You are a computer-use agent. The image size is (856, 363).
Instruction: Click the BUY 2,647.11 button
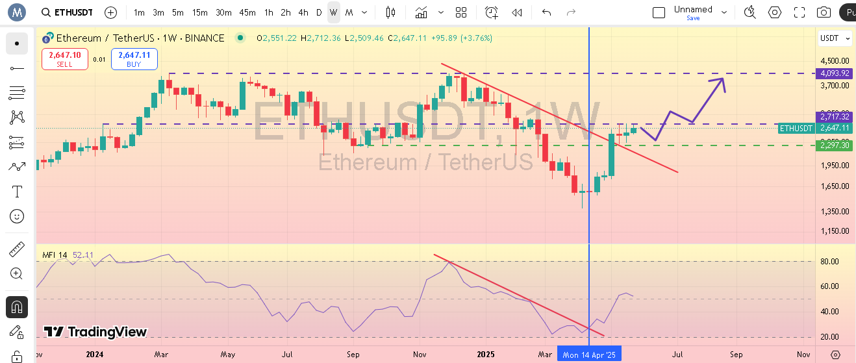coord(134,59)
